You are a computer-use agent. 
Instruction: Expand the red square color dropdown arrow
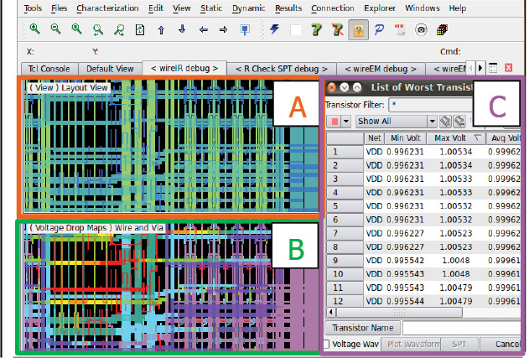346,122
